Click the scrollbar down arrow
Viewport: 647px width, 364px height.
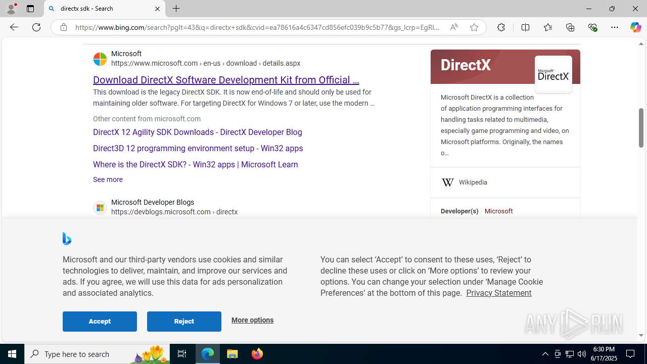pos(641,335)
